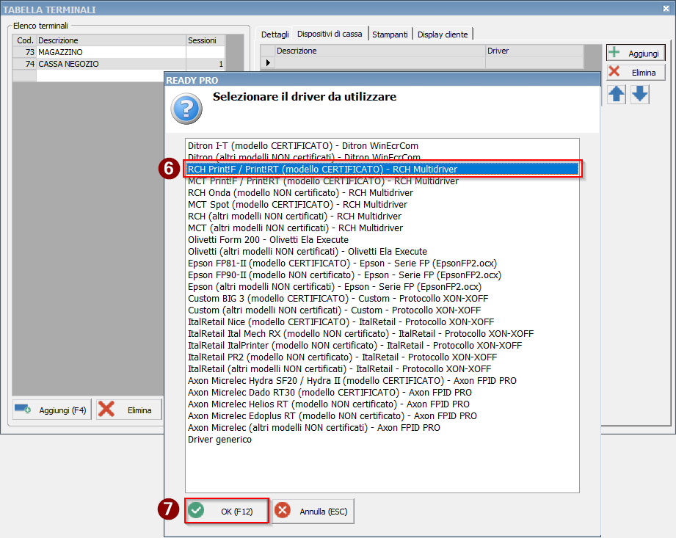Switch to the Dettagli tab
The image size is (676, 538).
click(275, 34)
